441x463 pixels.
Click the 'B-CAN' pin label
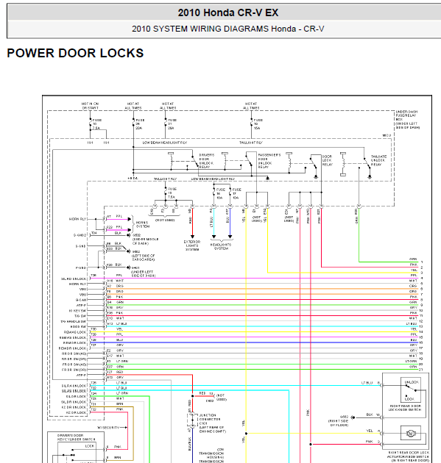pyautogui.click(x=81, y=300)
